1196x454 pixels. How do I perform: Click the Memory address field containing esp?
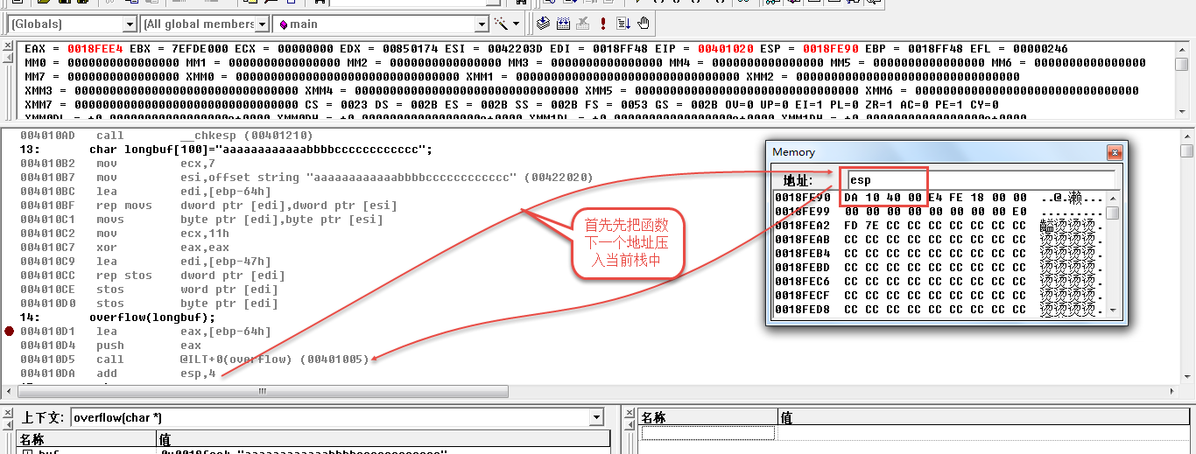(x=981, y=180)
